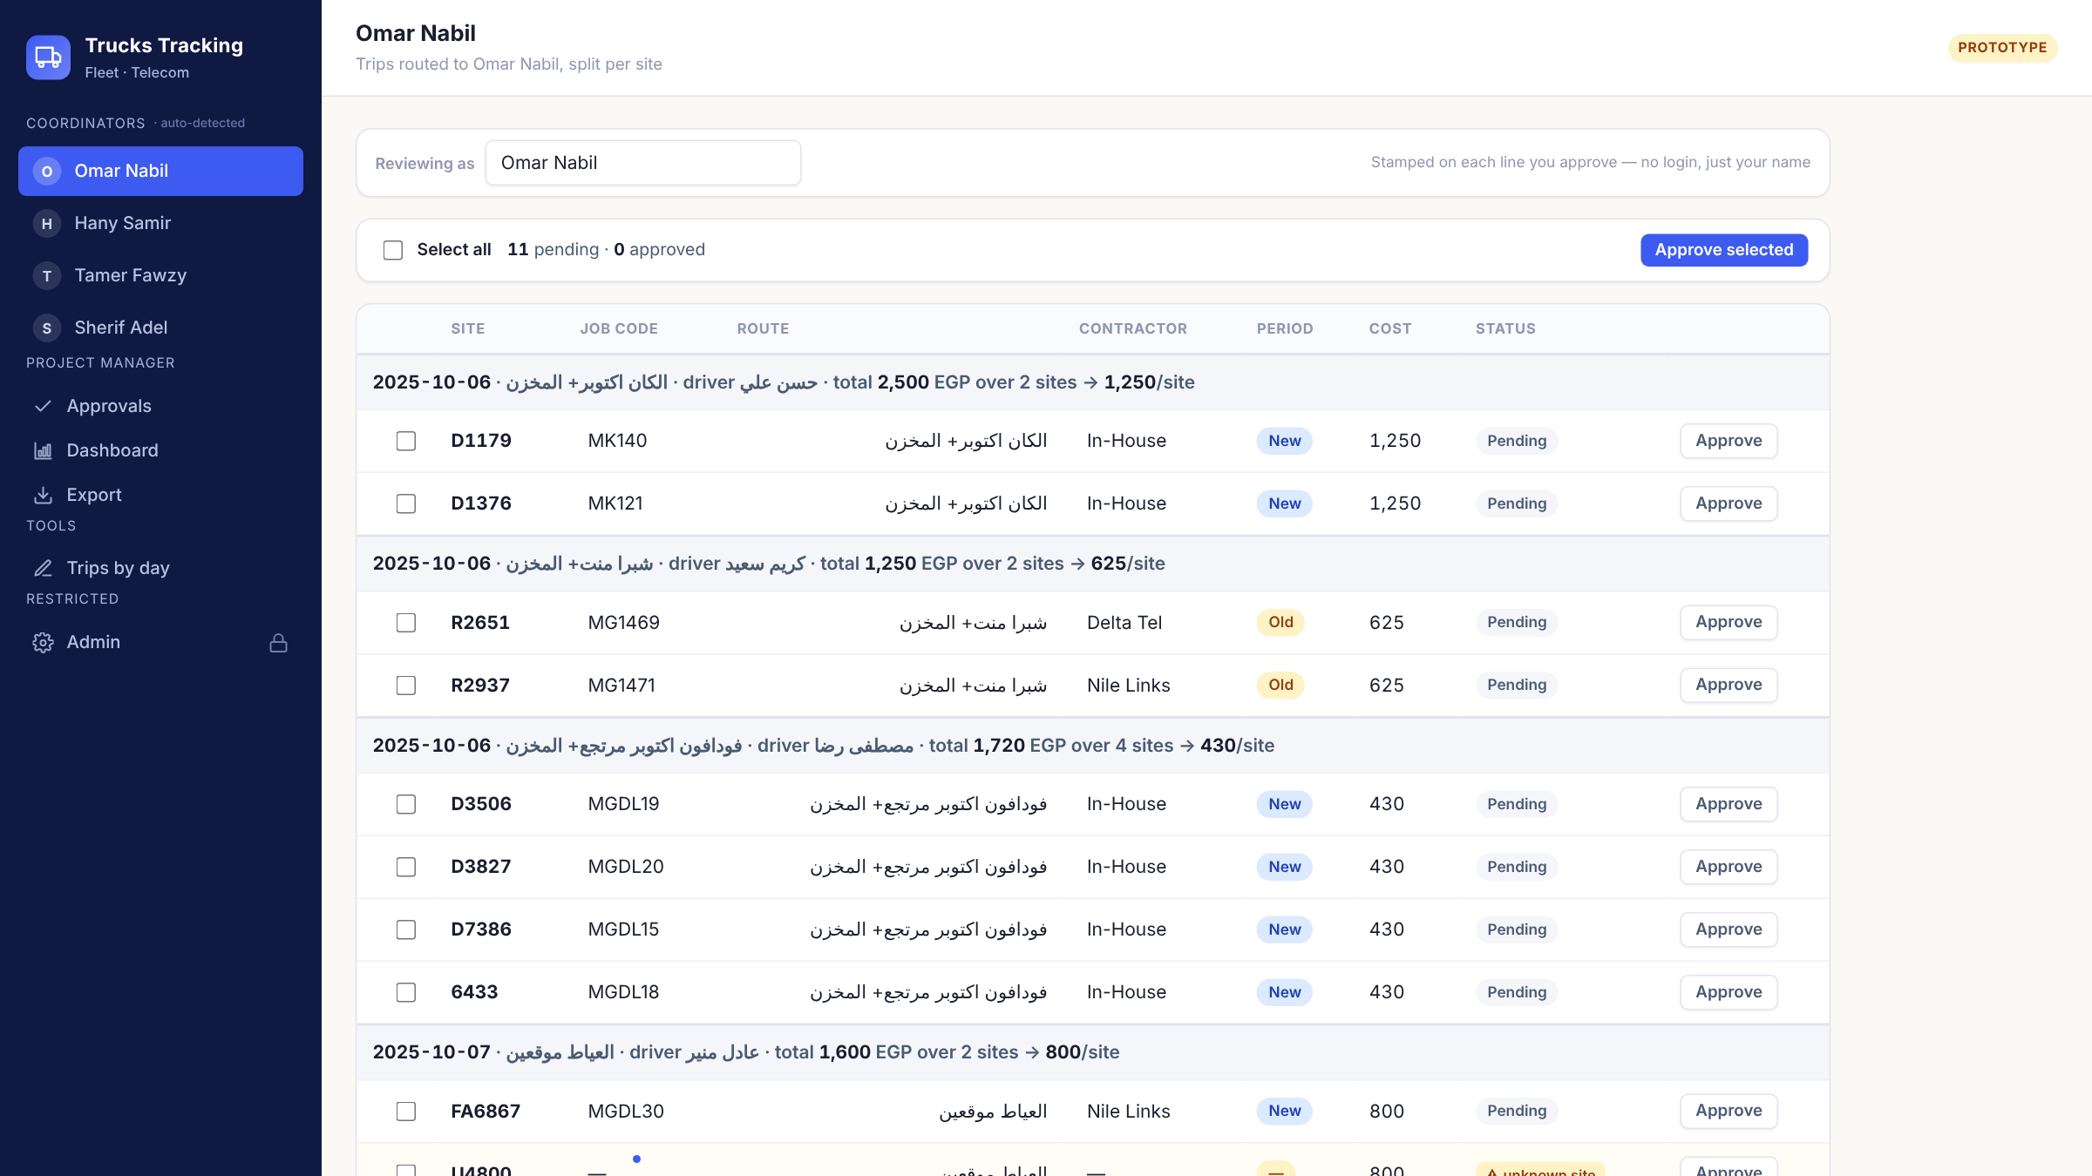Check the box for site R2651
The image size is (2092, 1176).
tap(406, 623)
